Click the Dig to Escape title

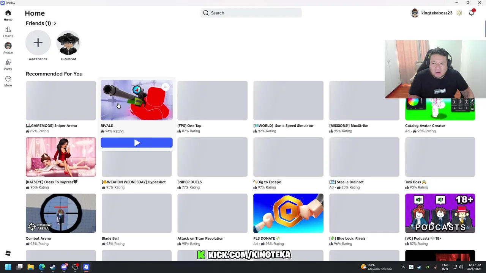(267, 182)
